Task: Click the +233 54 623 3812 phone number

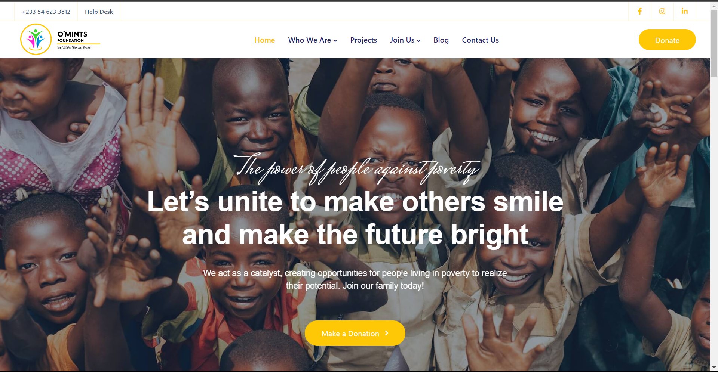Action: pos(46,12)
